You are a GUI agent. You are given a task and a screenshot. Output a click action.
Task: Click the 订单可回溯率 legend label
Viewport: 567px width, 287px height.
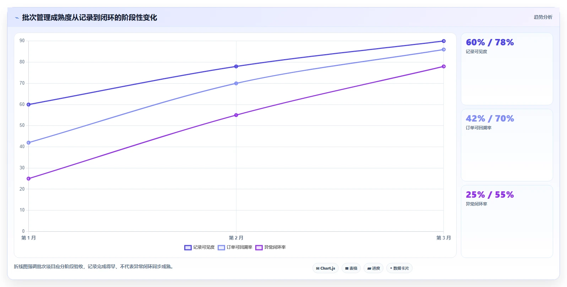(x=239, y=247)
